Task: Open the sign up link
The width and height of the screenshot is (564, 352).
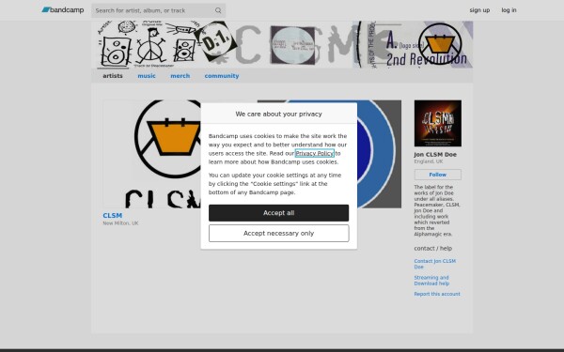Action: coord(479,10)
